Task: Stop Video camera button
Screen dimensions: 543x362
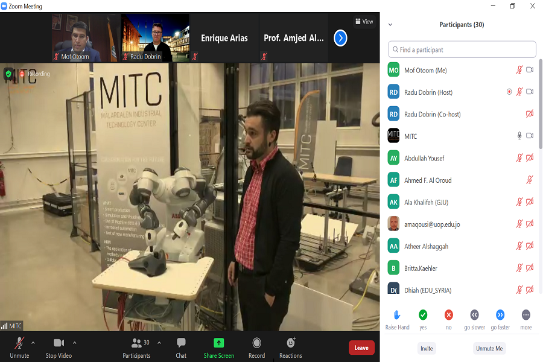Action: click(59, 348)
